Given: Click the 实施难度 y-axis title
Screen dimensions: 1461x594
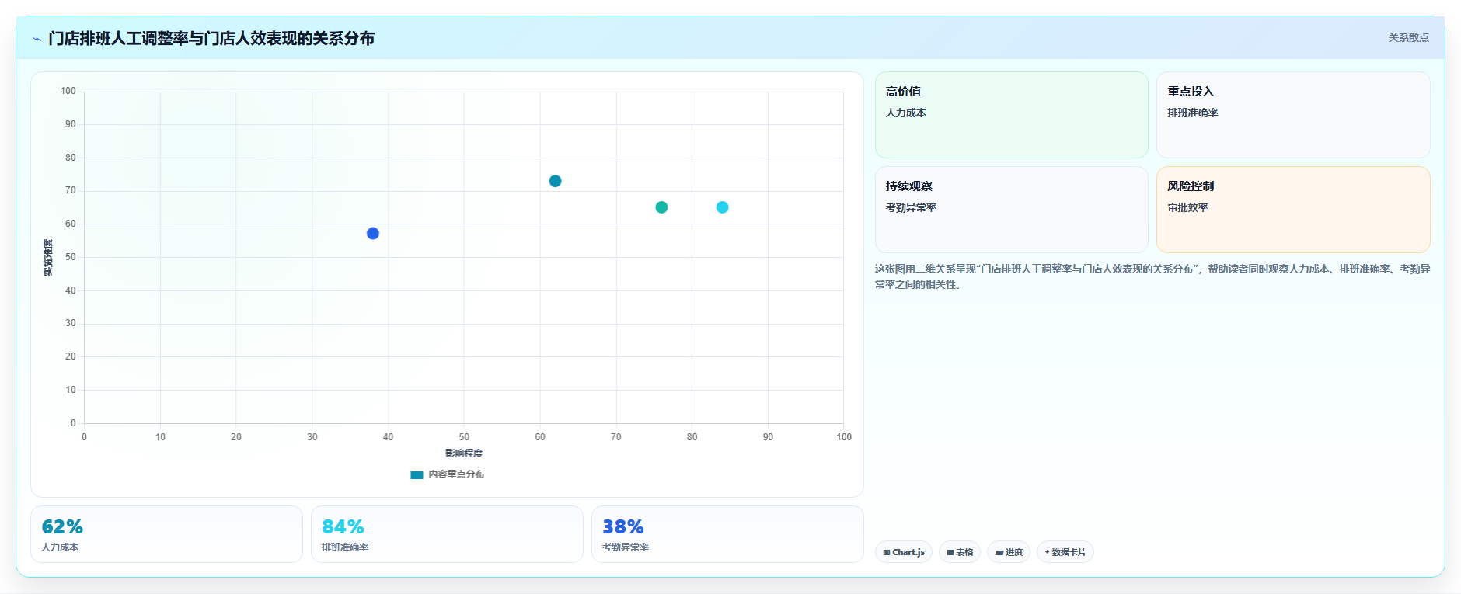Looking at the screenshot, I should 48,258.
